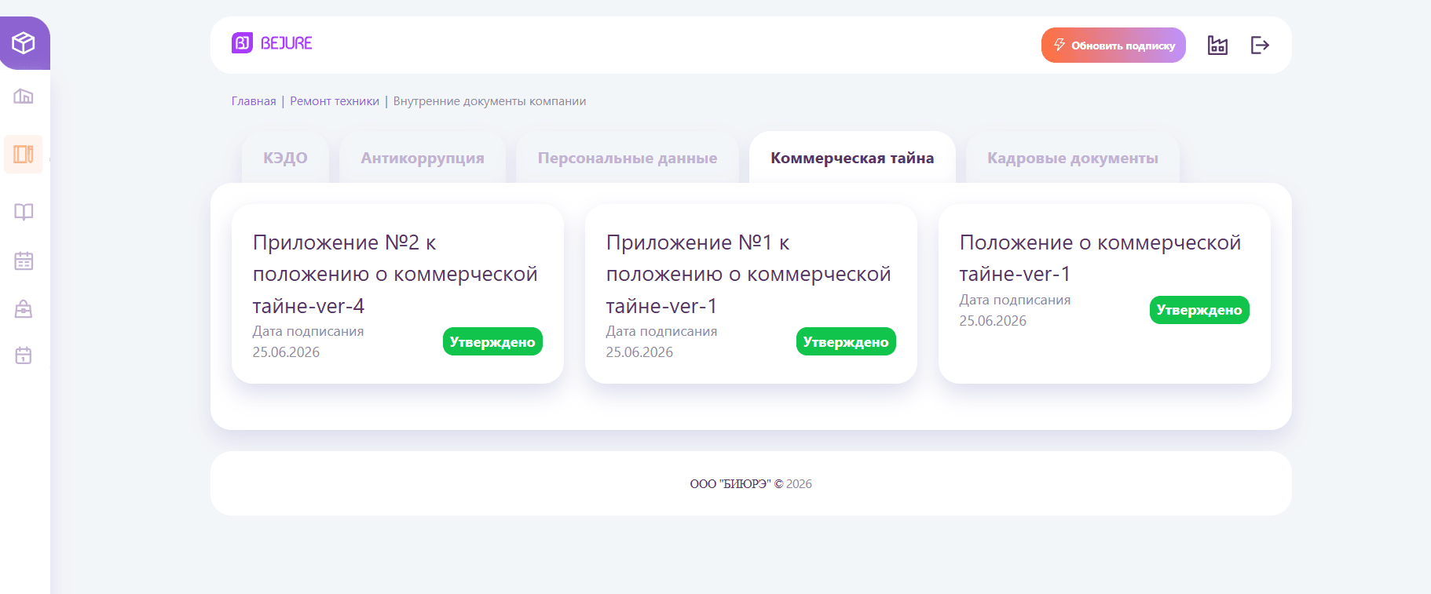The image size is (1431, 594).
Task: Click the logout arrow icon
Action: (x=1260, y=46)
